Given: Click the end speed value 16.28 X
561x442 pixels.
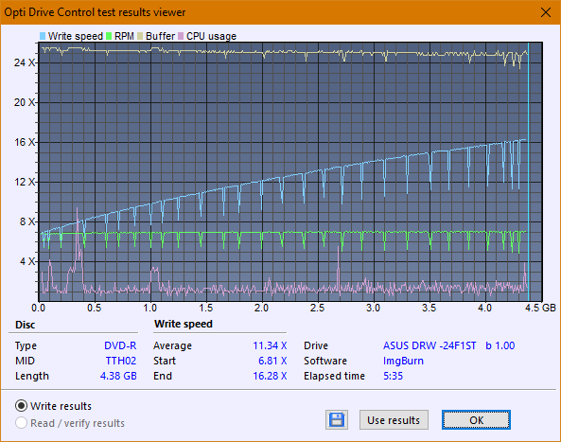Looking at the screenshot, I should point(270,376).
